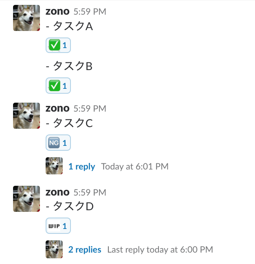Open the "2 replies" thread
255x264 pixels.
[x=85, y=249]
